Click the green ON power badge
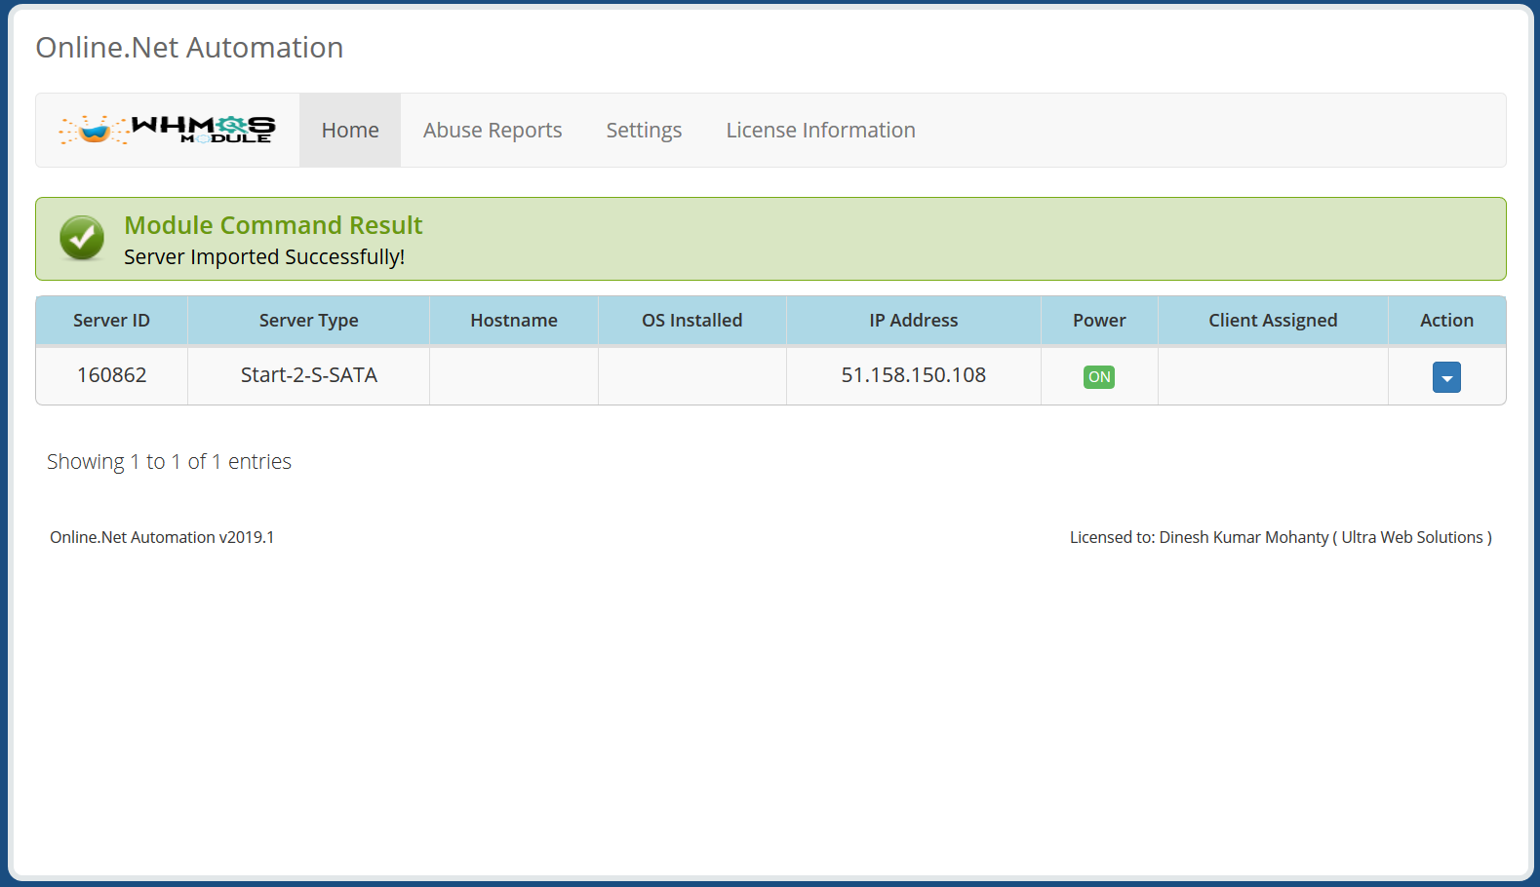Screen dimensions: 1540x887 [x=1099, y=377]
